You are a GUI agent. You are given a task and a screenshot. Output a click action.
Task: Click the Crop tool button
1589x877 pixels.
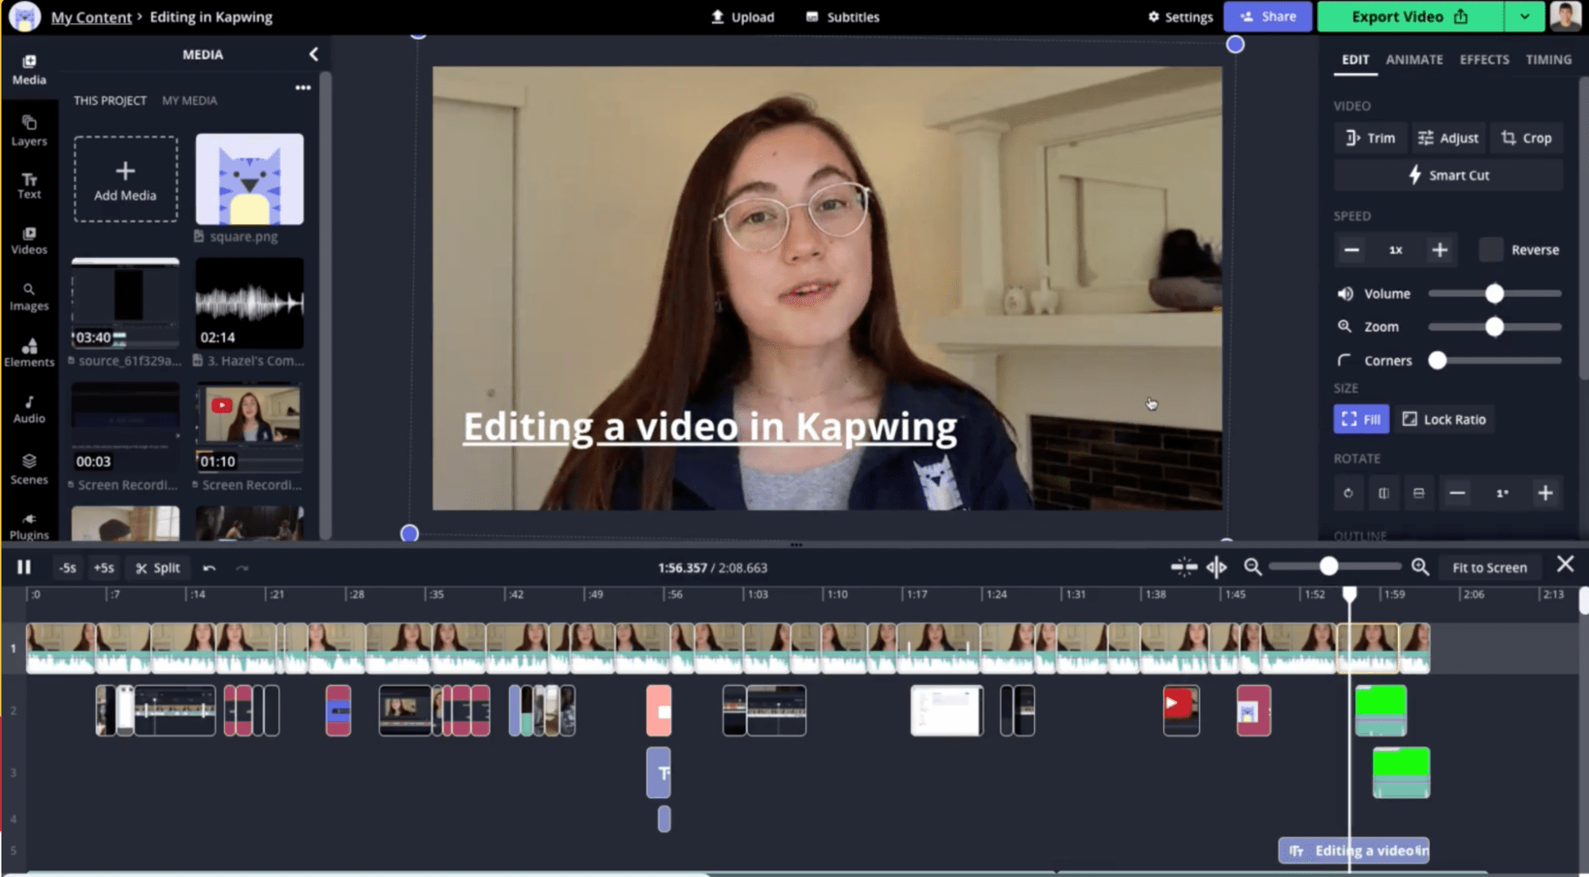tap(1525, 138)
